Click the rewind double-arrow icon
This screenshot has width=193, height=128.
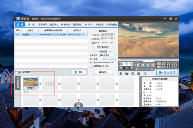(121, 68)
